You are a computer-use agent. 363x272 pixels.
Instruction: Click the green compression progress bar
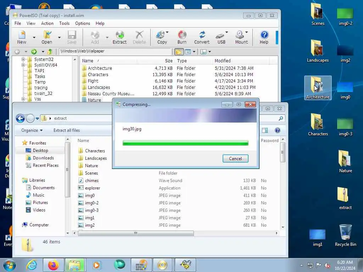click(x=185, y=143)
